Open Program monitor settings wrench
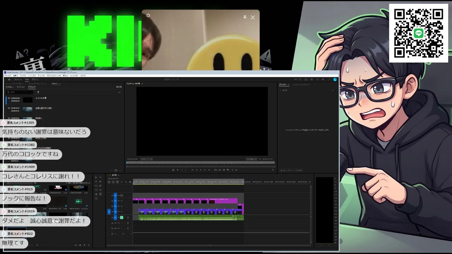 [260, 159]
